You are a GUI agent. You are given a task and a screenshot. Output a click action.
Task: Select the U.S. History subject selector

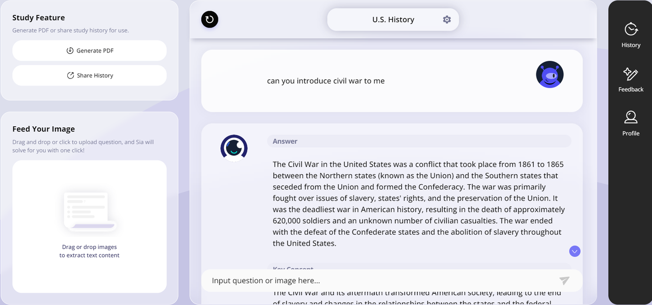pos(393,19)
